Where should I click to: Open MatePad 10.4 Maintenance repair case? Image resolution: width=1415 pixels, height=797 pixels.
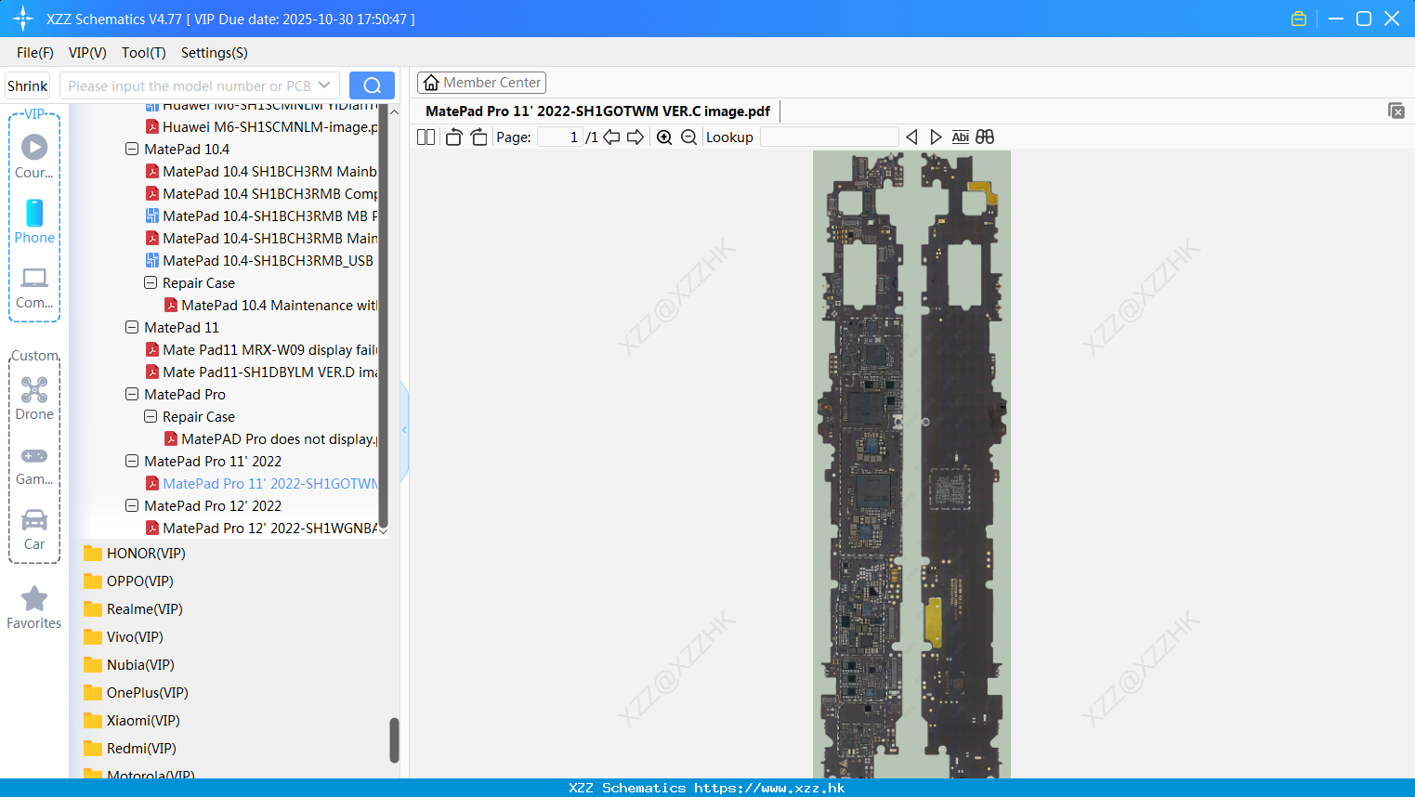point(271,305)
